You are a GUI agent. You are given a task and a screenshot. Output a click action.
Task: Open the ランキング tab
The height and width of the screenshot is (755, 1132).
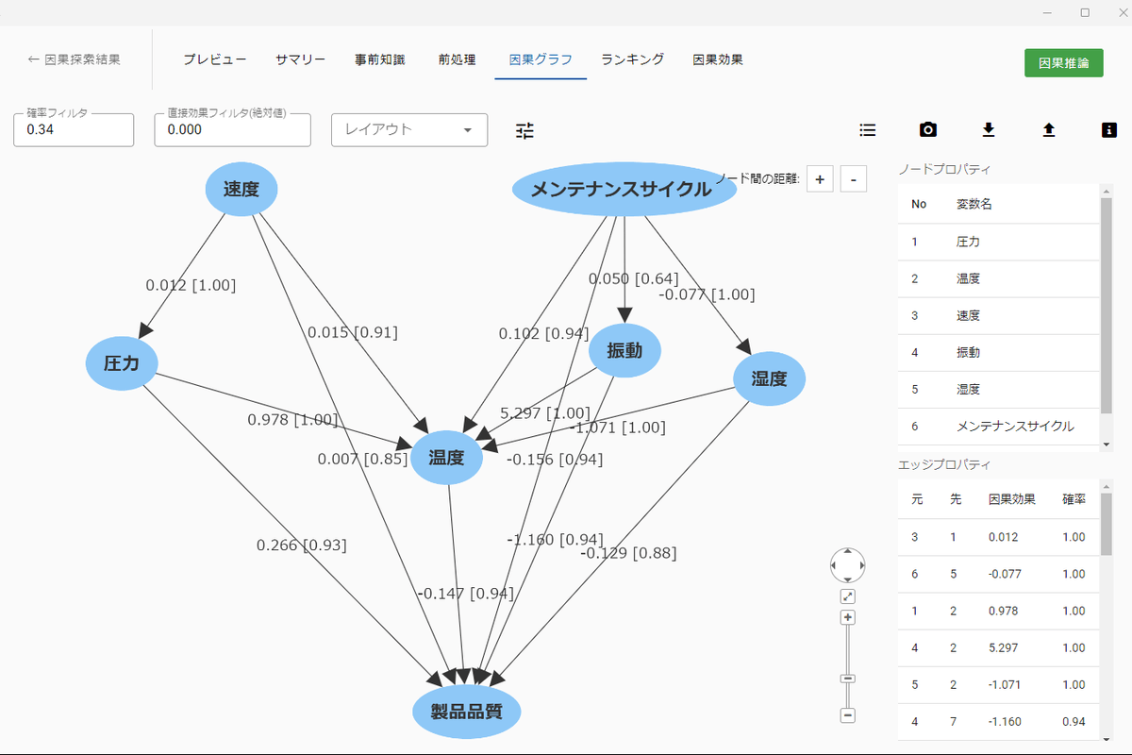633,59
